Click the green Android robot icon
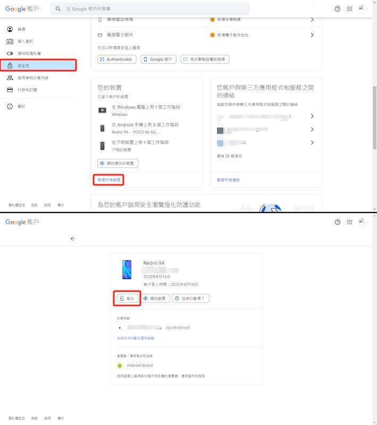 pos(120,365)
